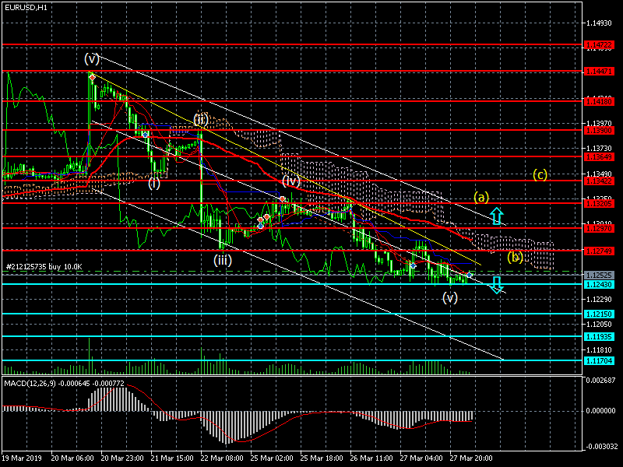Image resolution: width=623 pixels, height=467 pixels.
Task: Click the 27 Mar 04:00 time label
Action: pos(421,458)
